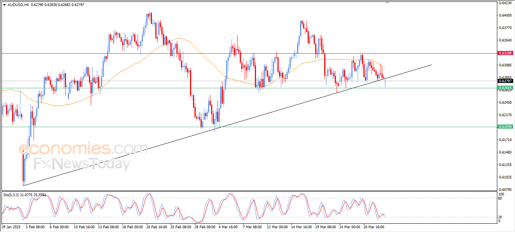Click the 0.63085 price axis label
Image resolution: width=515 pixels, height=232 pixels.
pyautogui.click(x=505, y=65)
